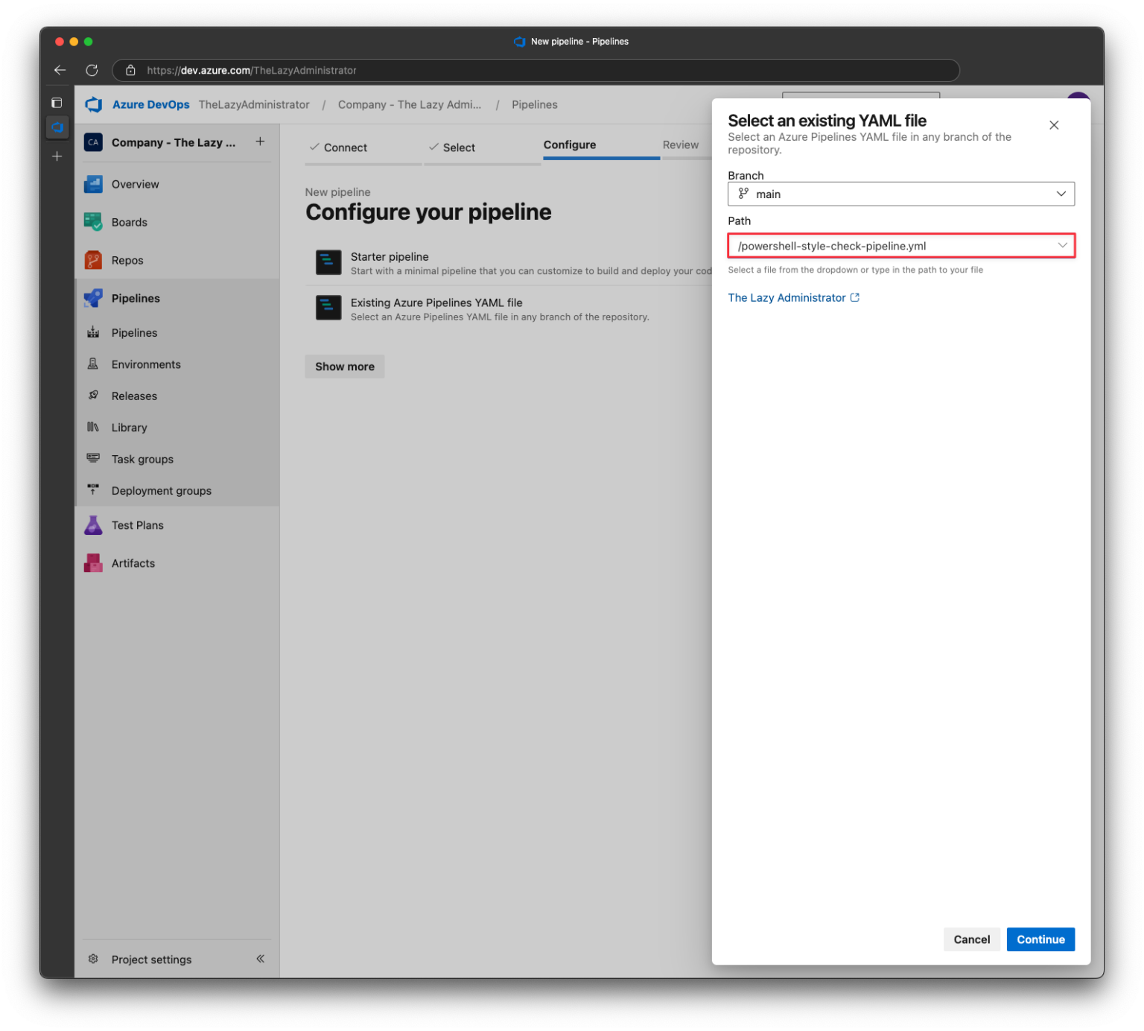Viewport: 1144px width, 1031px height.
Task: Click the CA project avatar icon
Action: click(x=93, y=142)
